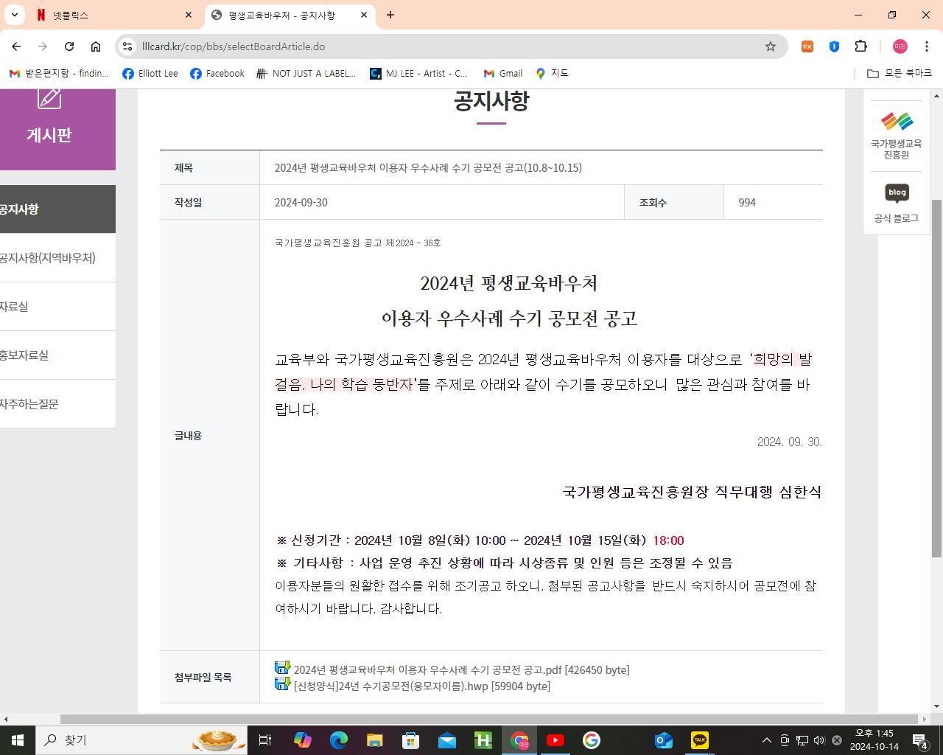Go forward with the browser arrow
This screenshot has width=943, height=755.
[x=43, y=46]
